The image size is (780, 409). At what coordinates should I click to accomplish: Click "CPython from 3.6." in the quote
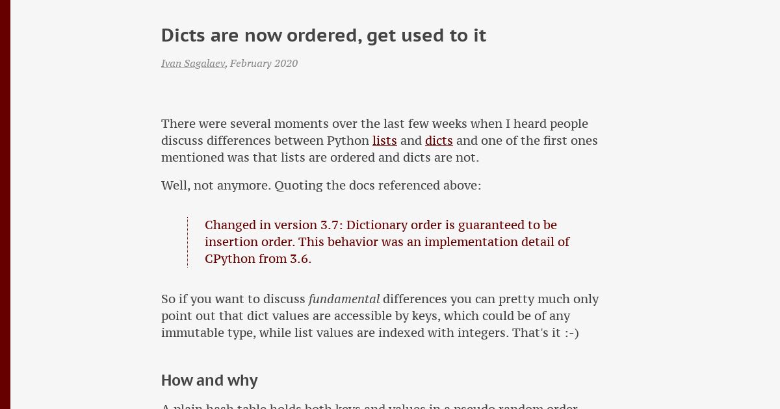[x=258, y=259]
